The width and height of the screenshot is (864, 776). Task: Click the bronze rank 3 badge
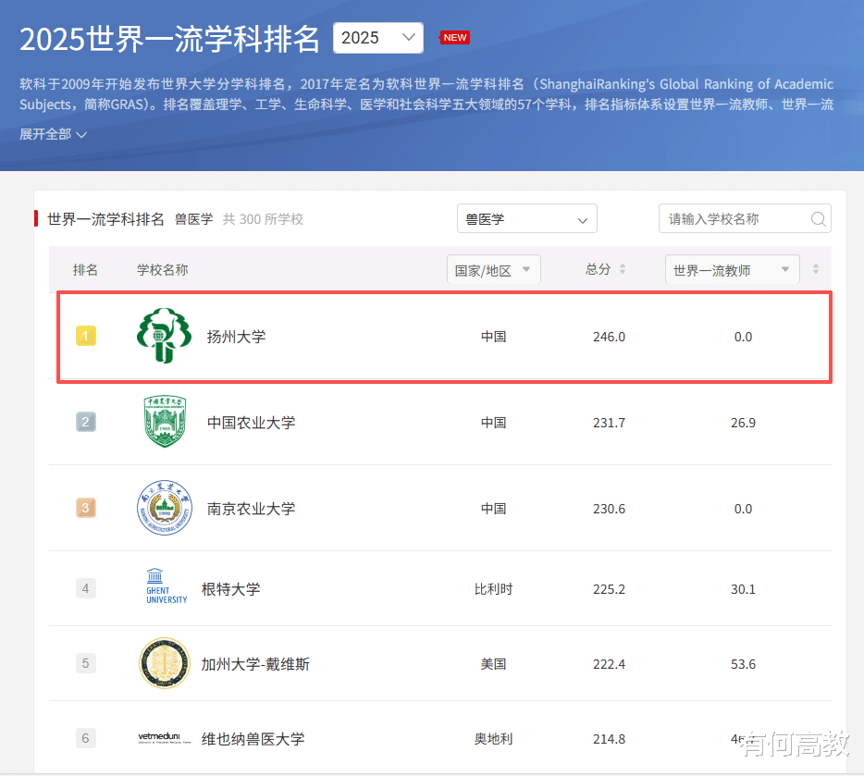click(x=85, y=508)
